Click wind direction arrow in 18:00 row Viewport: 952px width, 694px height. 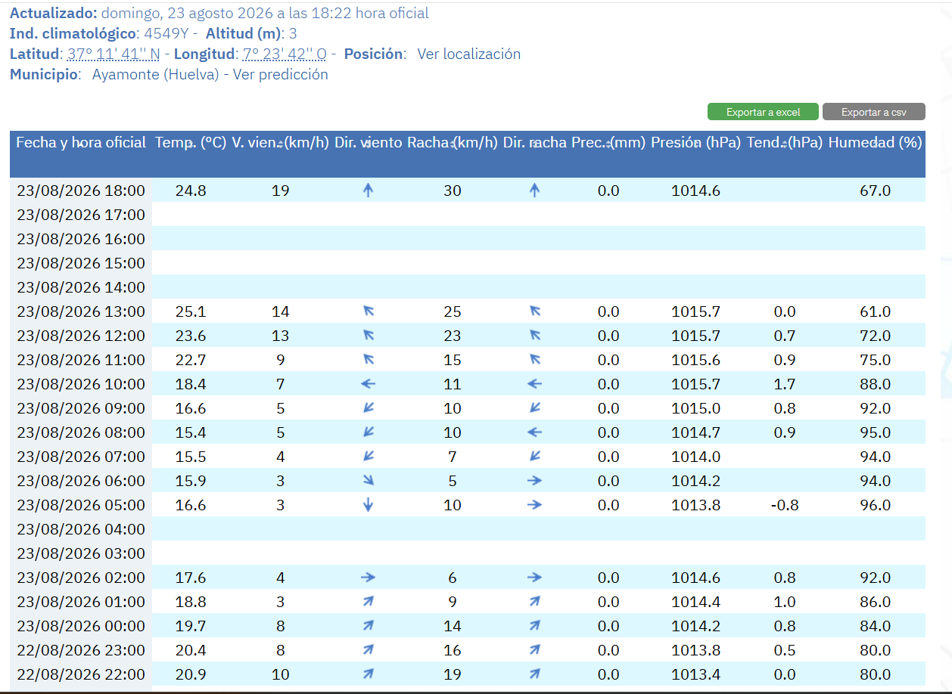[368, 191]
